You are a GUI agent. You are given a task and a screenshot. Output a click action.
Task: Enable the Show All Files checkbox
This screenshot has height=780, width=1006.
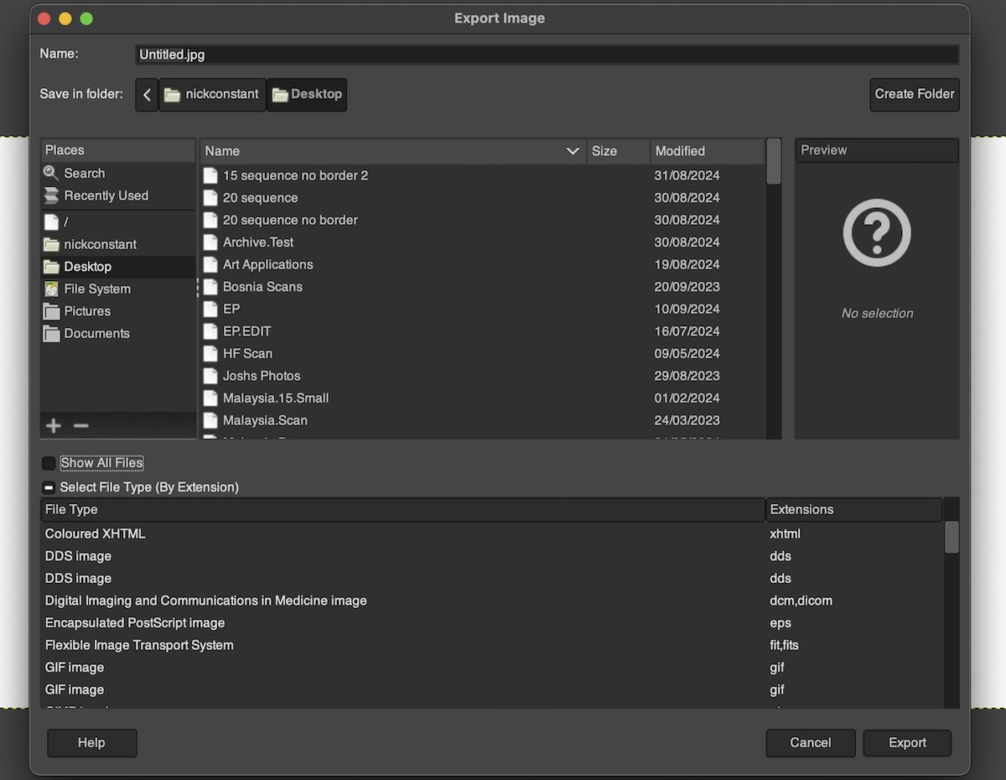(49, 462)
